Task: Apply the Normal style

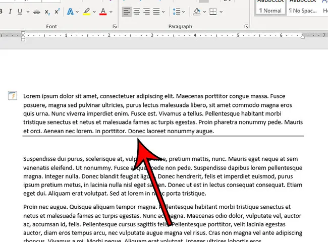Action: coord(270,8)
